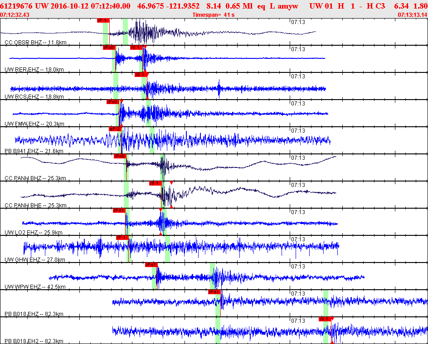
Task: Click depth value 8.14 in header
Action: (214, 6)
